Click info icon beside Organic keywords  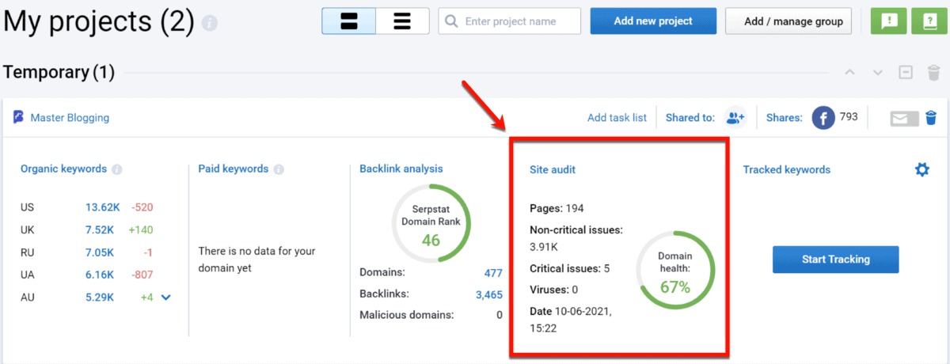click(117, 169)
